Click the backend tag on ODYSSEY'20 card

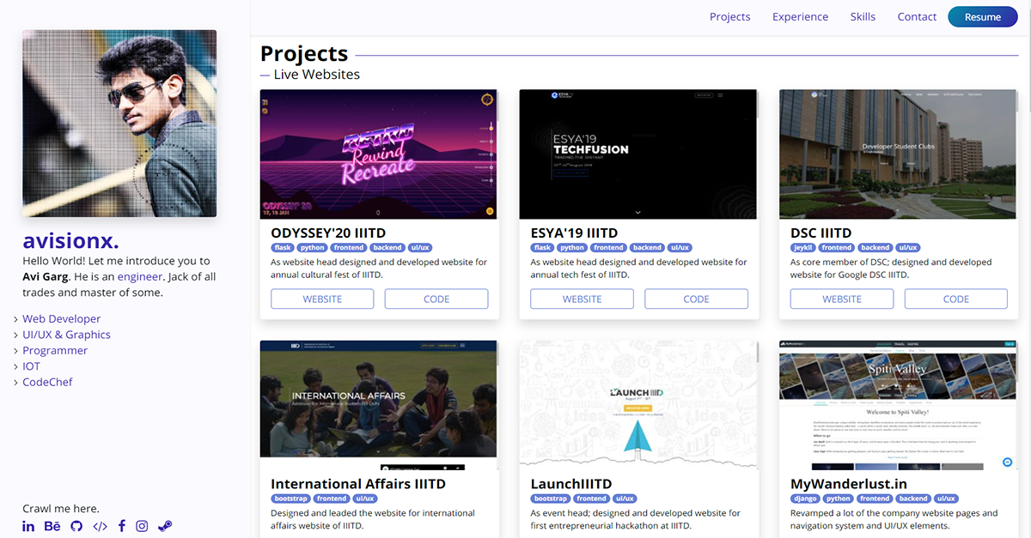click(387, 247)
